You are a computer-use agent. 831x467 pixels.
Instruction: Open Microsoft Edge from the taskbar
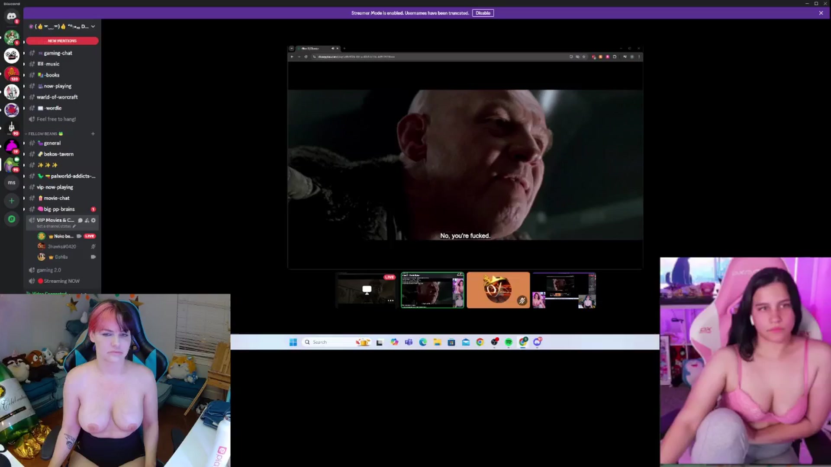coord(423,342)
